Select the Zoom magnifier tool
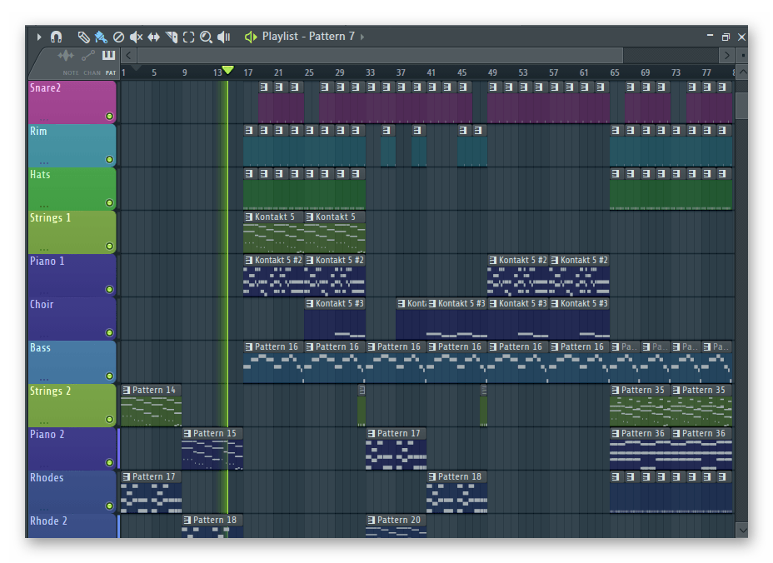 [x=206, y=37]
